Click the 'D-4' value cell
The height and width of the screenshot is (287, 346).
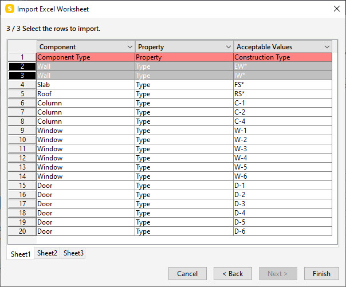point(282,213)
